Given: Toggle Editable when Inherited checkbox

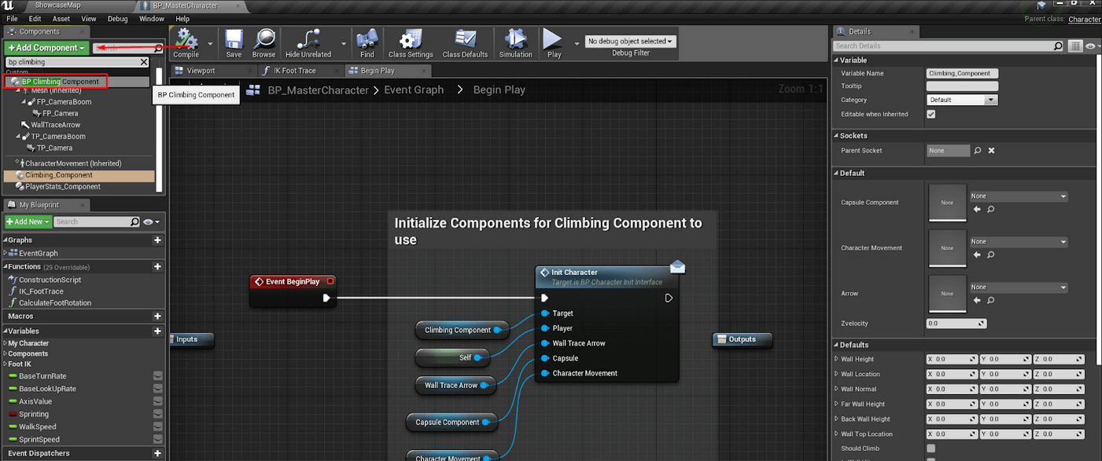Looking at the screenshot, I should pos(931,114).
